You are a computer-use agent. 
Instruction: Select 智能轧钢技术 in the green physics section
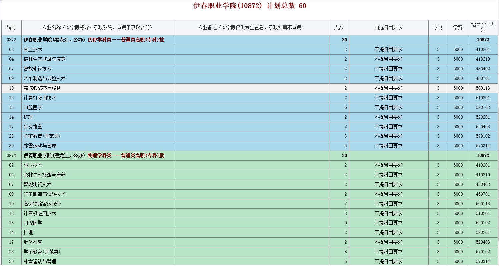tap(38, 185)
